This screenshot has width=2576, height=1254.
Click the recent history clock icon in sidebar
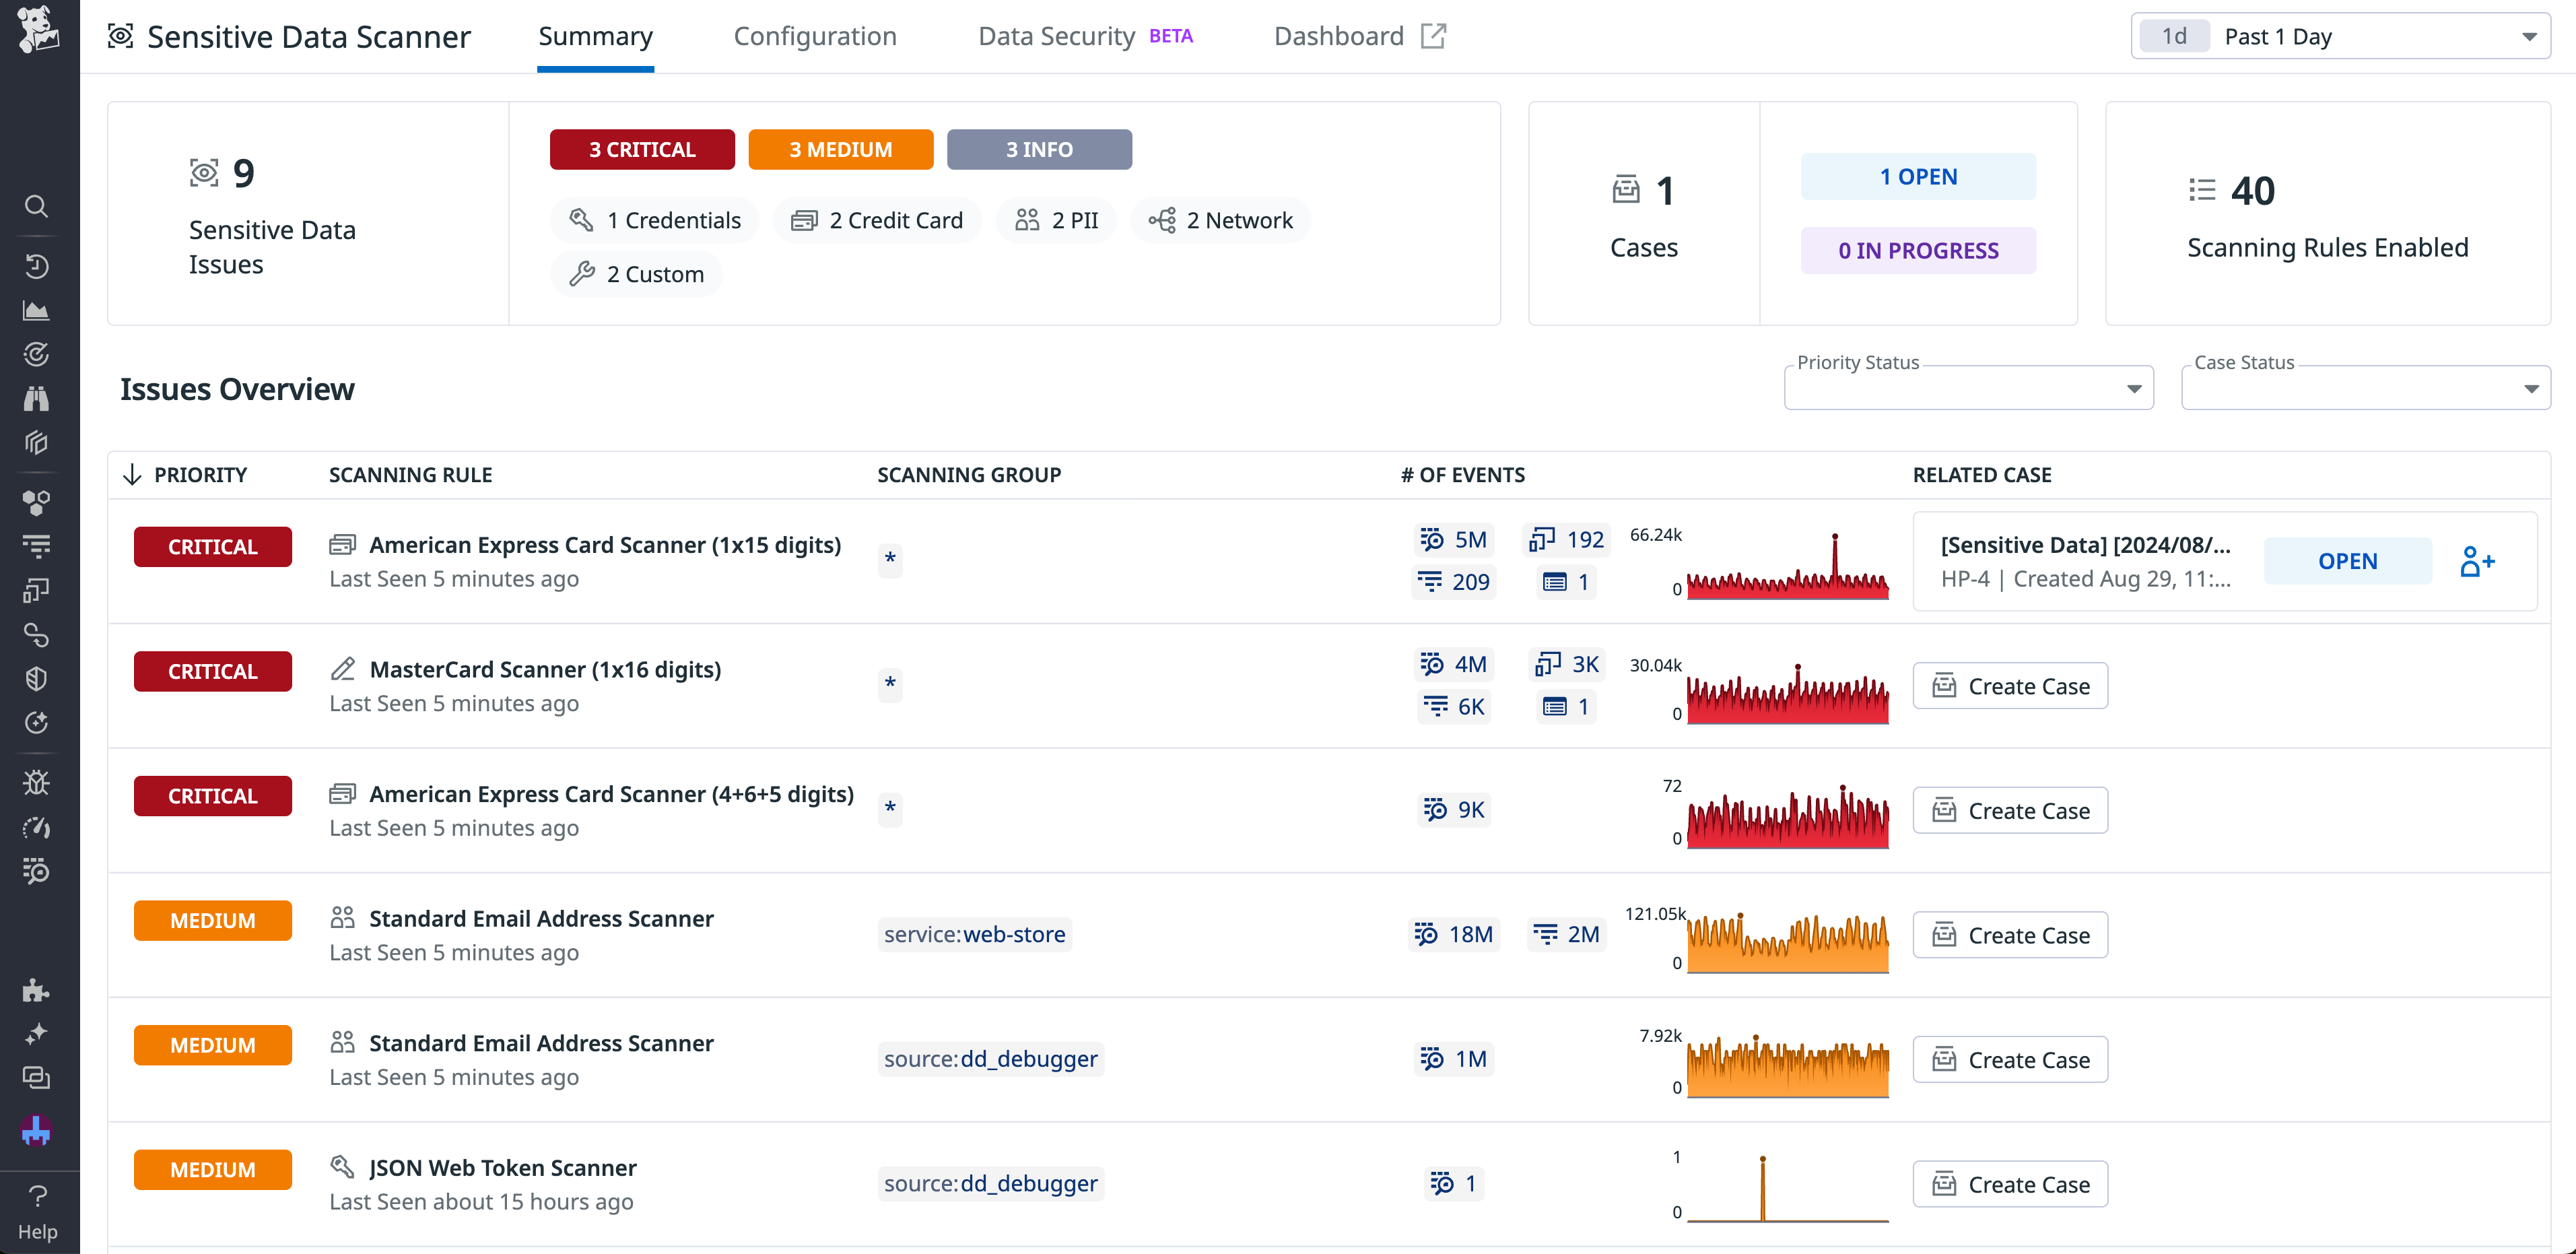37,266
